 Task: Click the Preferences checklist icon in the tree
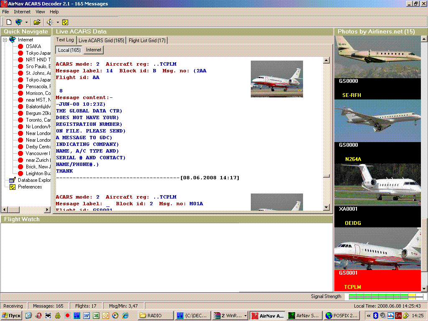coord(13,187)
